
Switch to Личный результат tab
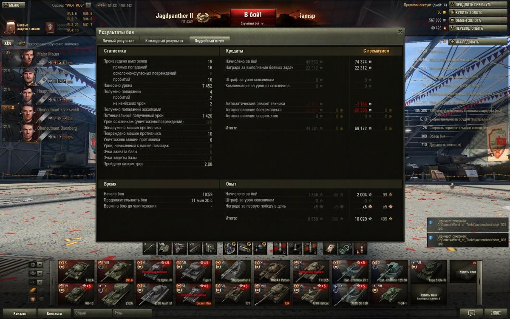119,41
